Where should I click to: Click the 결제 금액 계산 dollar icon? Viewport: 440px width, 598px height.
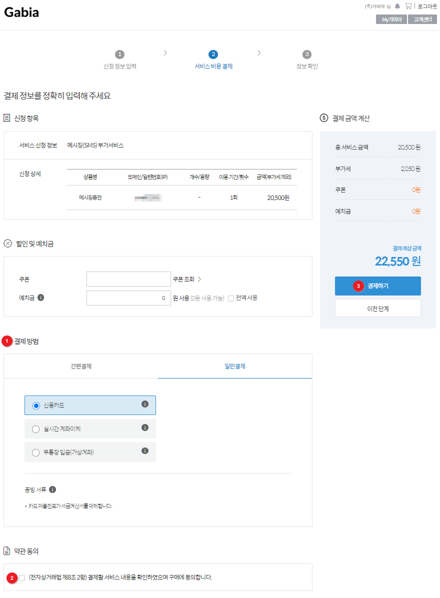tap(323, 118)
